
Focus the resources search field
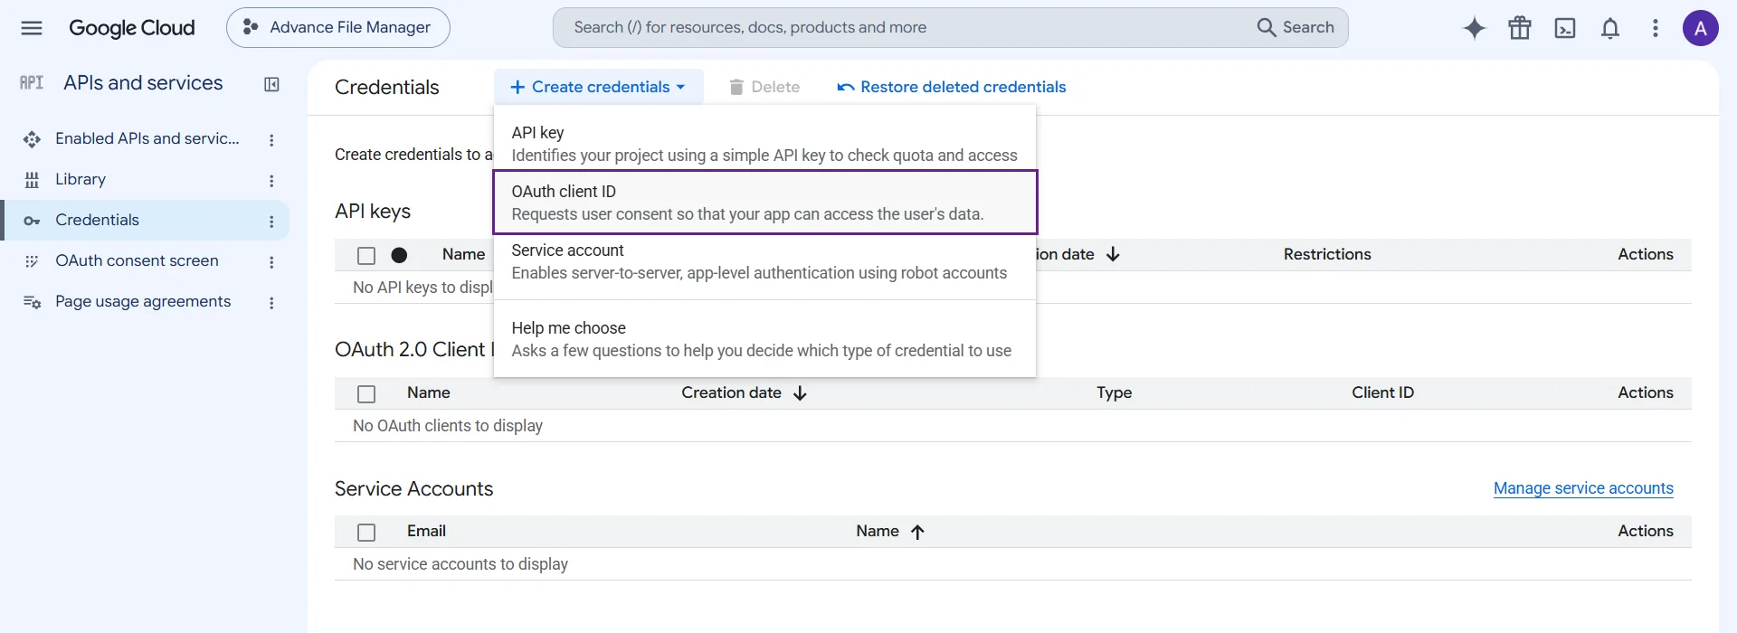[905, 28]
